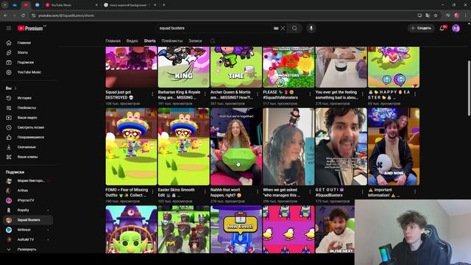
Task: Open short 'GET OUT! #SquadBusters'
Action: [x=341, y=146]
